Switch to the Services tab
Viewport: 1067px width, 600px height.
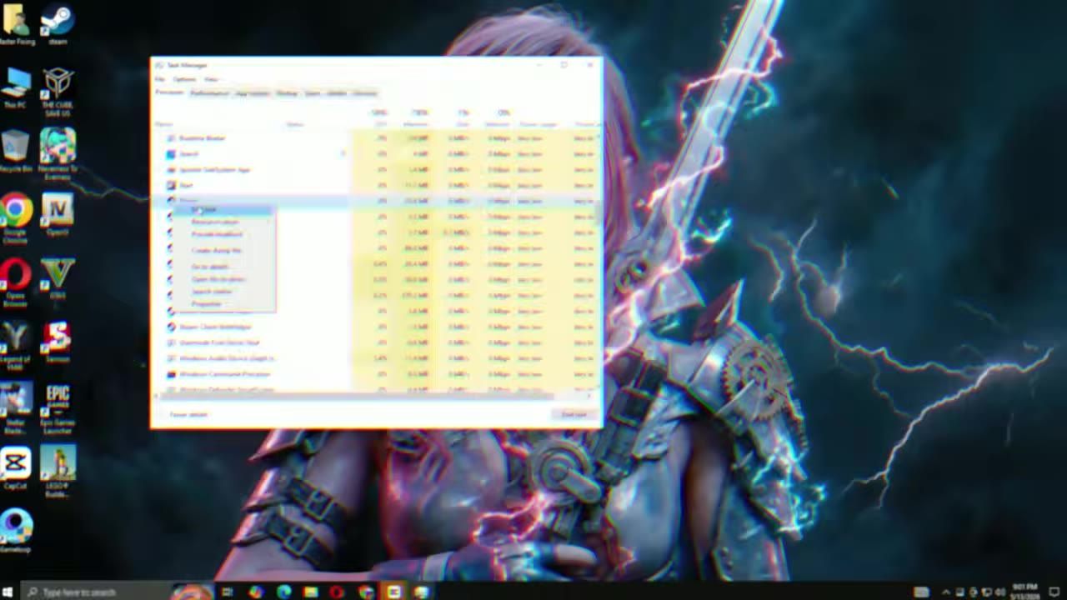(x=364, y=92)
